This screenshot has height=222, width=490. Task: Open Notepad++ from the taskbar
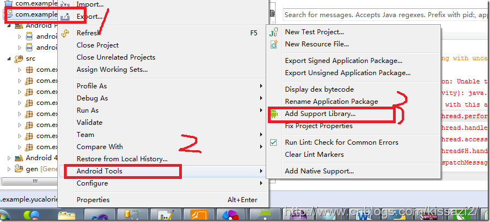point(165,215)
